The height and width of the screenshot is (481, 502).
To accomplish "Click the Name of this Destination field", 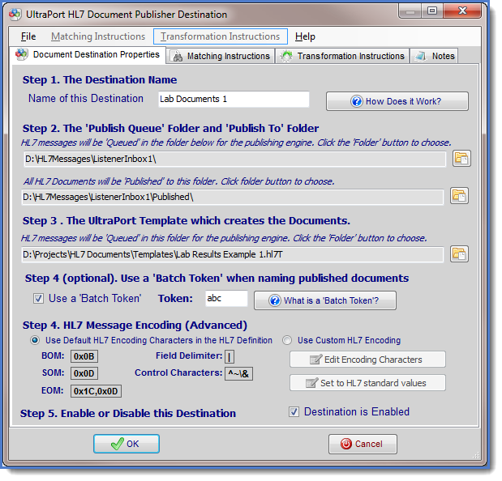I will tap(234, 99).
